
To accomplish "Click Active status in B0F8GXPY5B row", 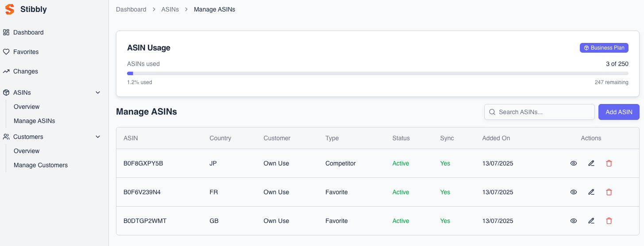I will 401,163.
